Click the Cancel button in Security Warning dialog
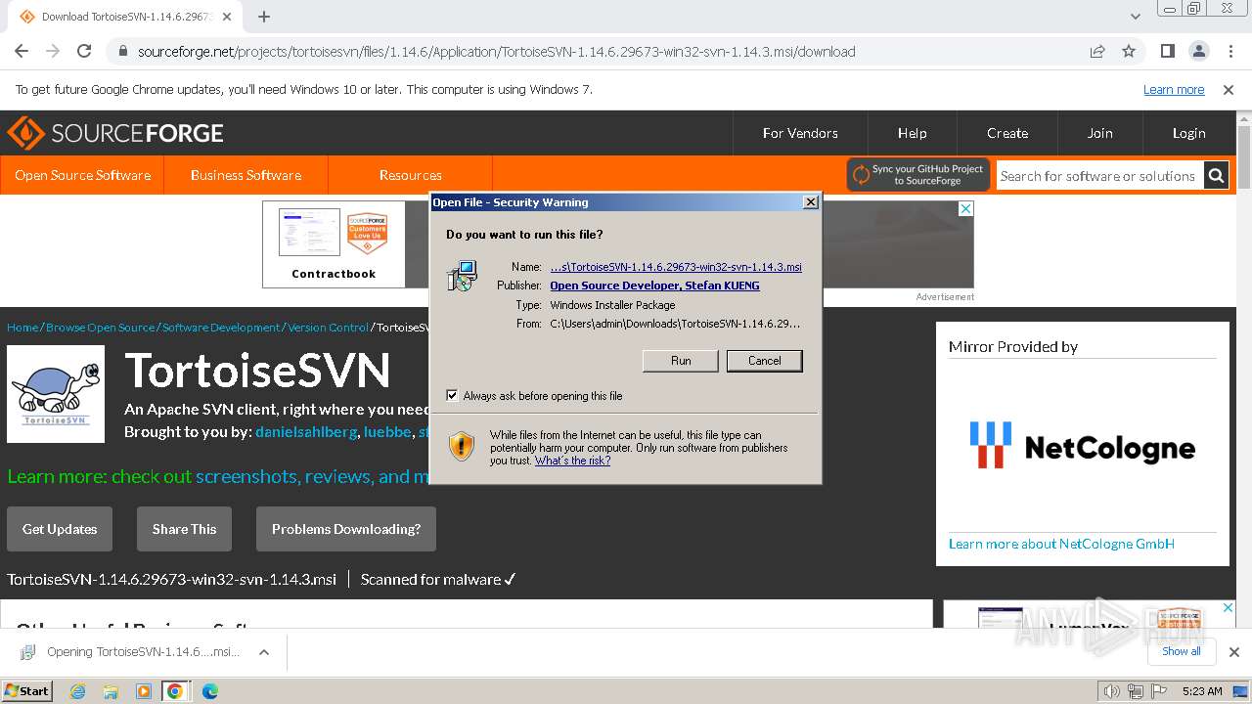 [x=764, y=361]
